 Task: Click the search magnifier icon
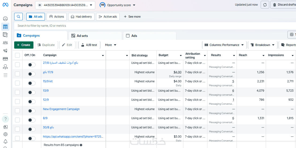[x=18, y=17]
